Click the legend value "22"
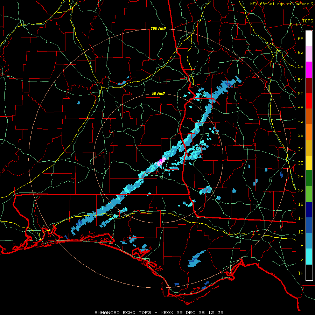The width and height of the screenshot is (315, 315). click(x=301, y=190)
